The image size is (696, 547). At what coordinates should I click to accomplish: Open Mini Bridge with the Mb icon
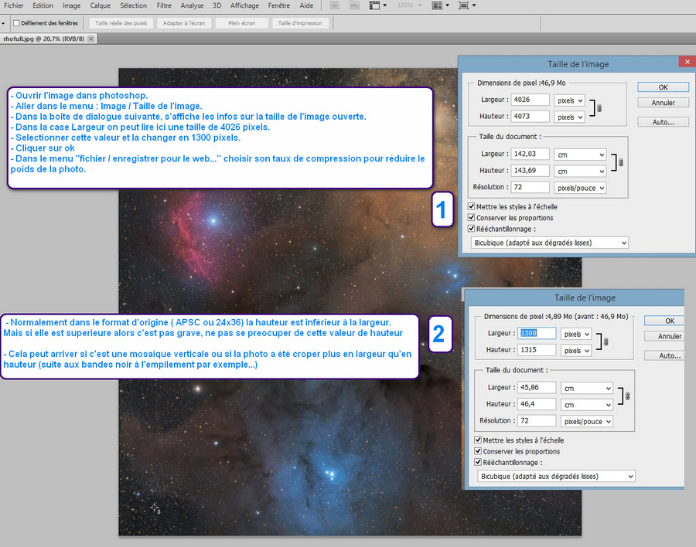click(x=354, y=5)
